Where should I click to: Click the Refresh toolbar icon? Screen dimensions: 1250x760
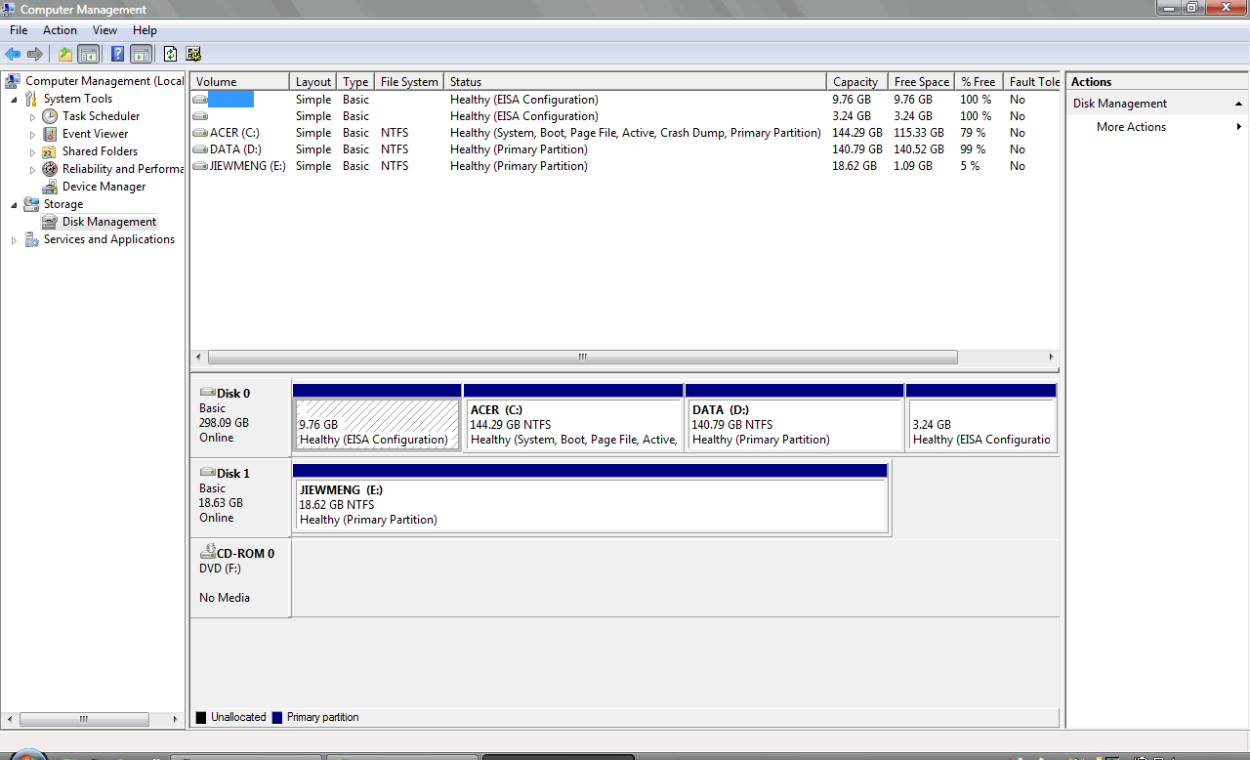point(170,55)
